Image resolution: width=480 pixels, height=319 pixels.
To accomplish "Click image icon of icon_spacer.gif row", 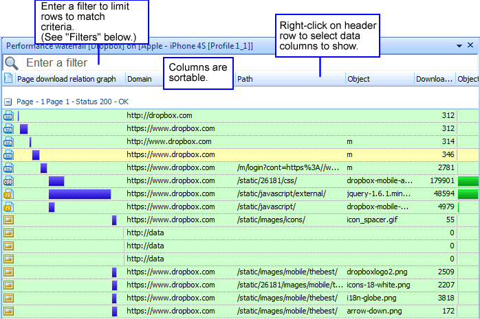I will click(x=8, y=220).
